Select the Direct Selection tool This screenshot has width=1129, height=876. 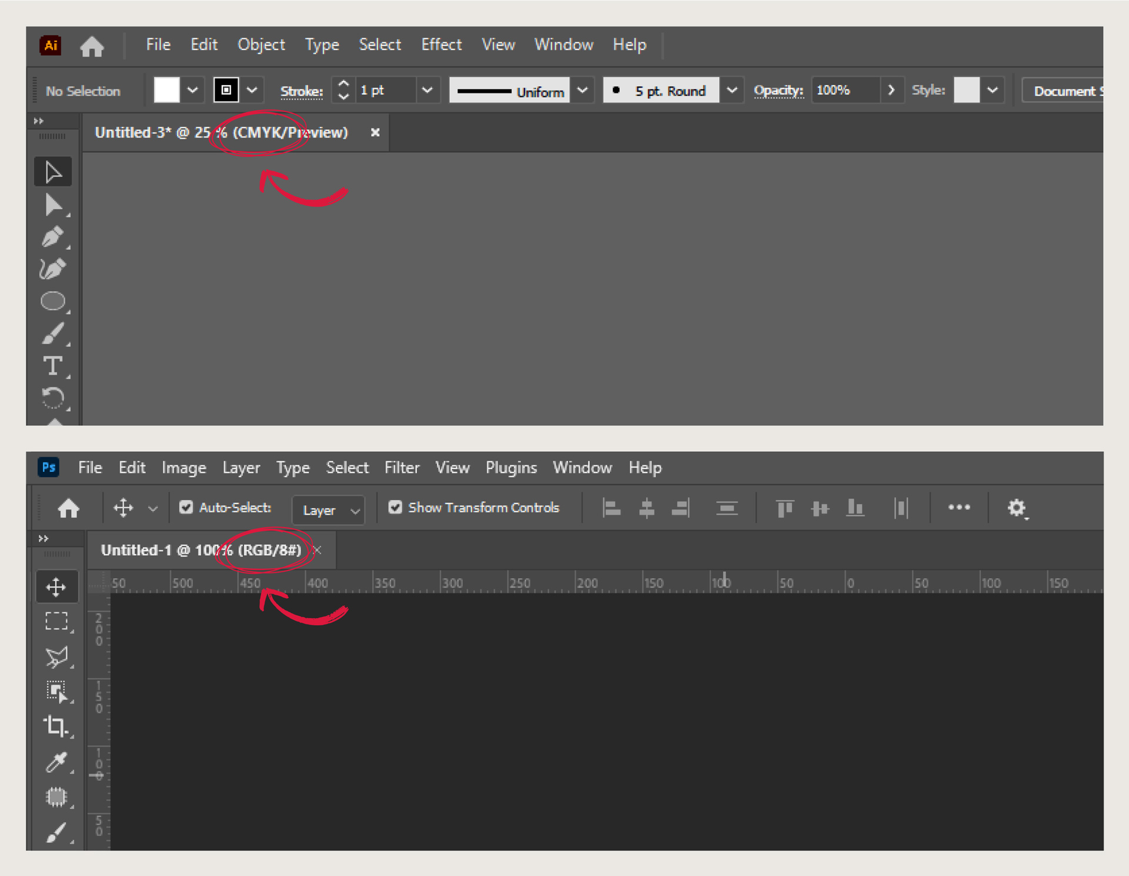point(53,205)
